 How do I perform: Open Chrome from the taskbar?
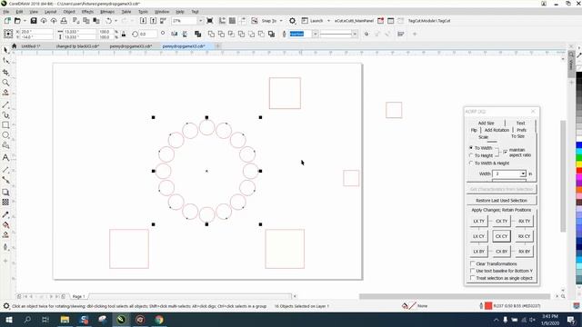[159, 319]
